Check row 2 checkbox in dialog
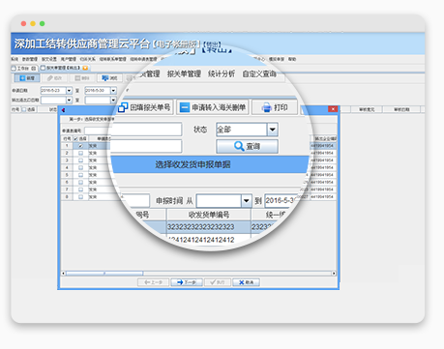The height and width of the screenshot is (349, 444). 80,153
